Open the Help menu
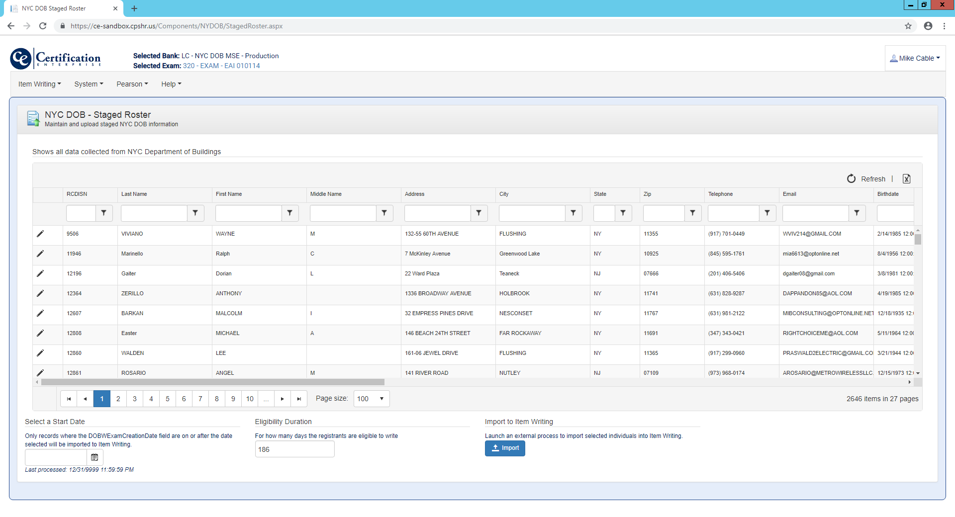 [x=171, y=84]
